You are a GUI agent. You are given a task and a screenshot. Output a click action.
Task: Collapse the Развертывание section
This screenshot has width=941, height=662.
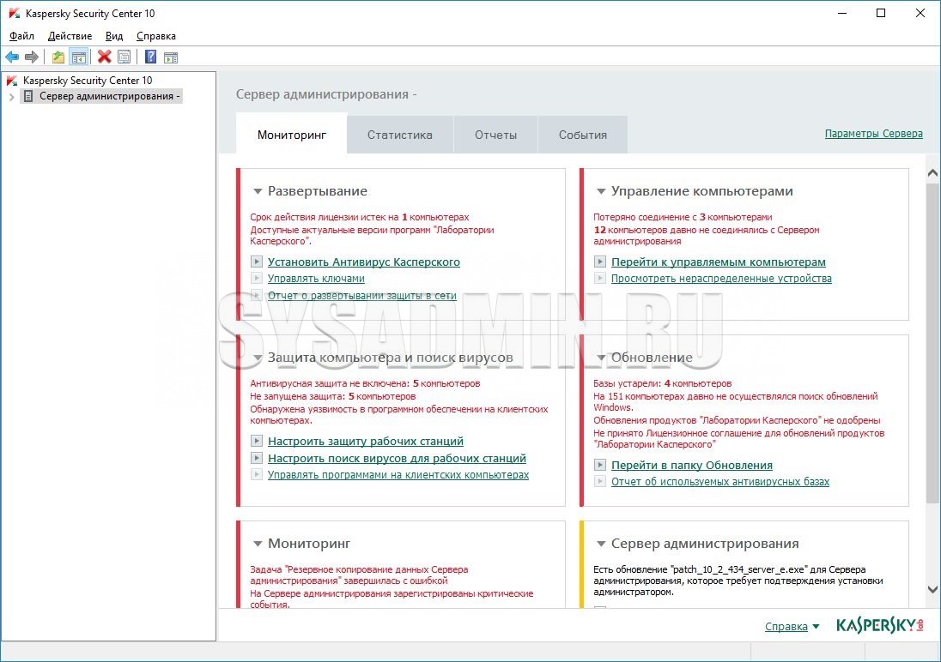click(x=257, y=192)
